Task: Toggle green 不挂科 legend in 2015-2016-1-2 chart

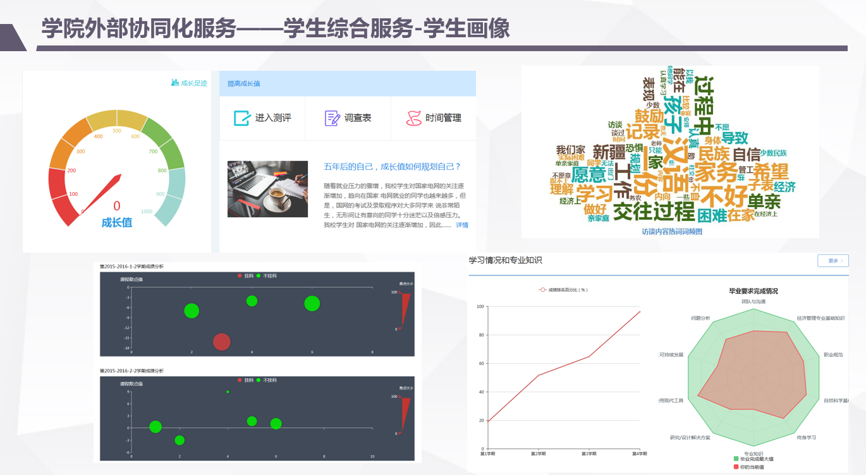Action: pos(259,276)
